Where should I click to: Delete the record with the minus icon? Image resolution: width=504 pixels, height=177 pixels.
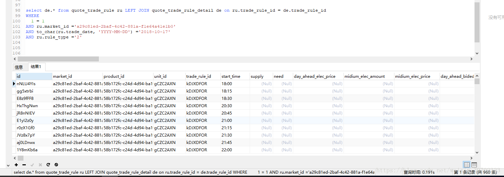pos(24,165)
